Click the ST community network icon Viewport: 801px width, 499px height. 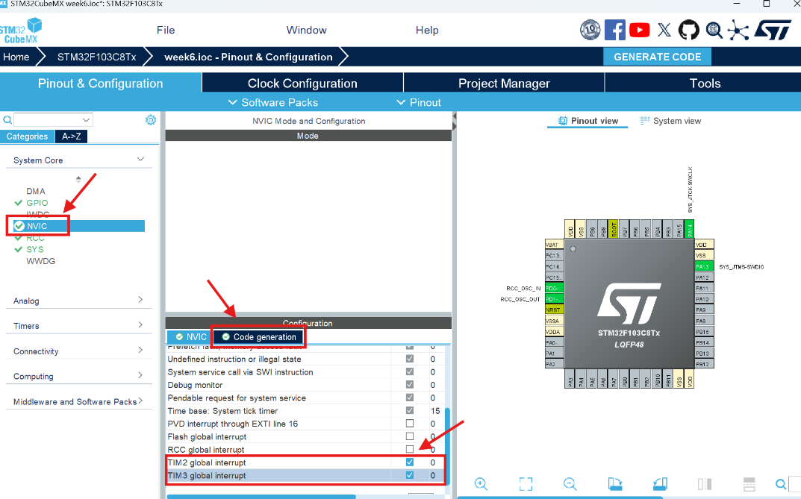pos(738,30)
